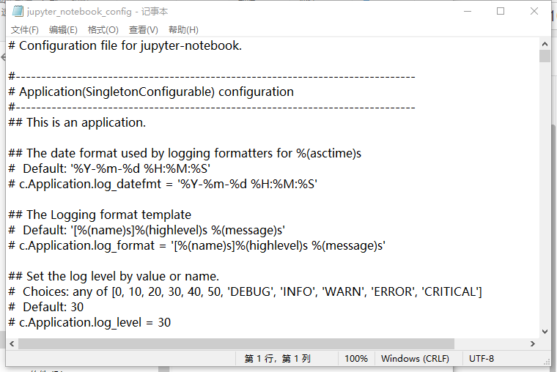
Task: Open the 编辑(E) menu
Action: click(x=63, y=30)
